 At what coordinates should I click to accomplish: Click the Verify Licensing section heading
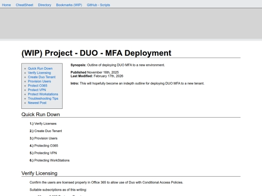39,173
